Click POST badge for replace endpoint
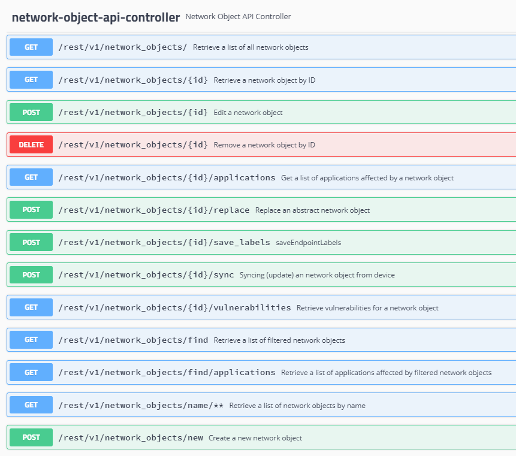This screenshot has width=516, height=456. click(31, 210)
